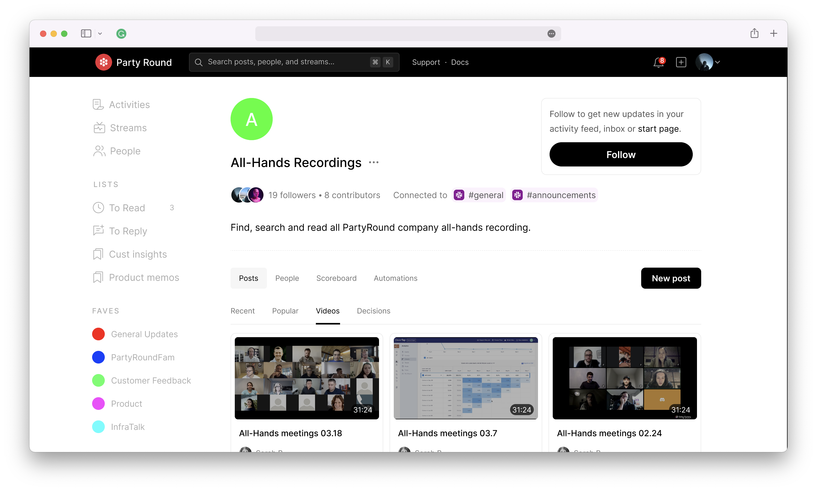Open the #announcements Slack channel link
The height and width of the screenshot is (491, 817).
coord(554,195)
